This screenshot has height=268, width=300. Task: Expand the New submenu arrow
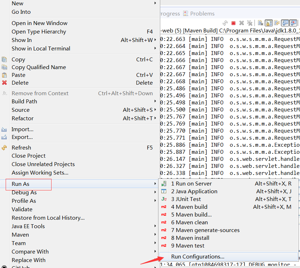pos(155,3)
